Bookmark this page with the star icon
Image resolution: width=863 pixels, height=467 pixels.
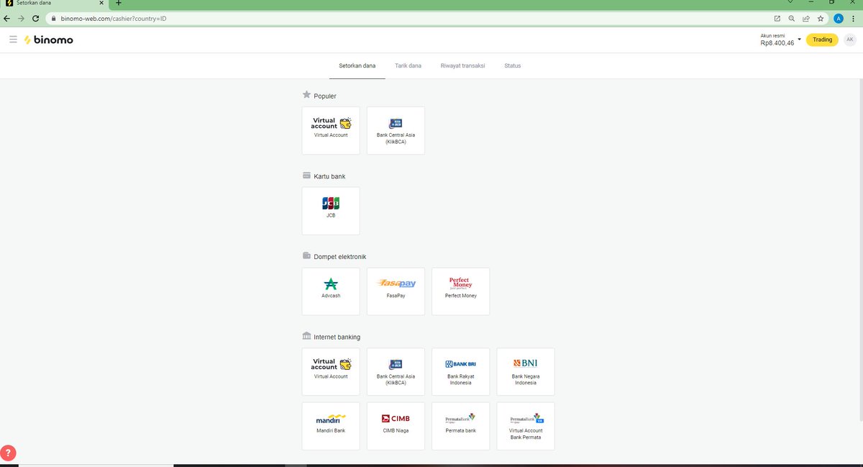821,19
